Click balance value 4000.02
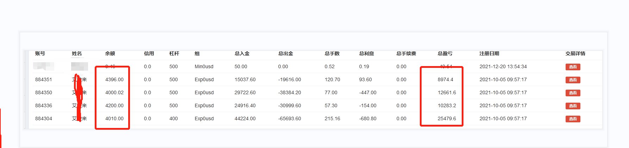Screen dimensions: 629x148 pyautogui.click(x=114, y=92)
